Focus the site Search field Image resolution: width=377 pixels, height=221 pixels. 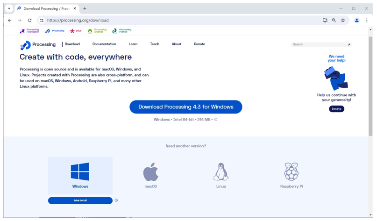tap(321, 44)
